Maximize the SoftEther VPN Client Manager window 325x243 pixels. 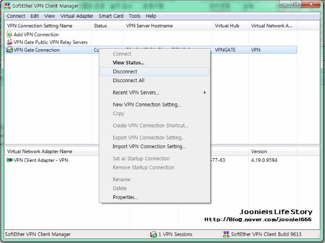(296, 4)
